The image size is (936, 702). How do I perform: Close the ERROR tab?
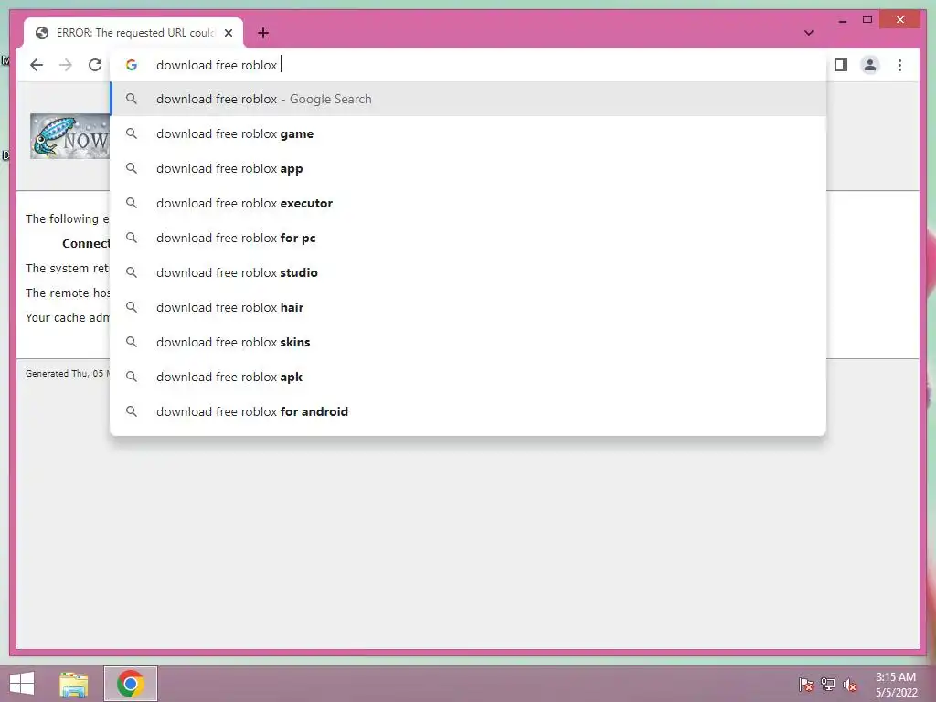click(228, 33)
